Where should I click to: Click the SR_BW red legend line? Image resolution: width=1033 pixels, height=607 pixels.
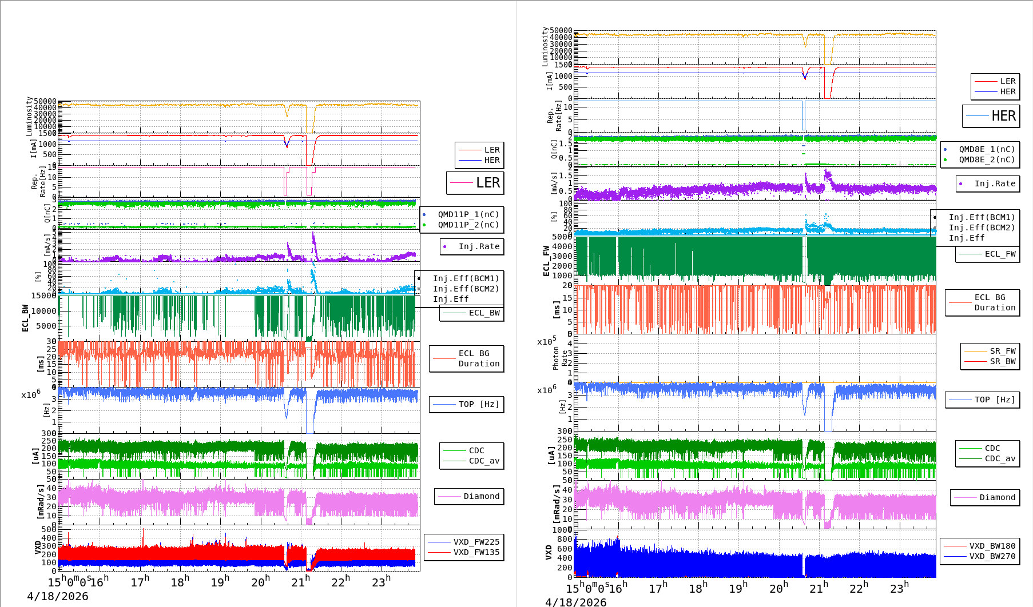point(975,362)
